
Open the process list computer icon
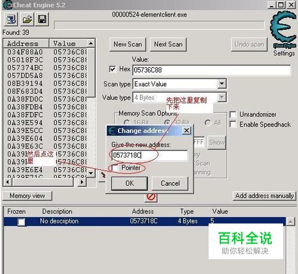pyautogui.click(x=11, y=20)
